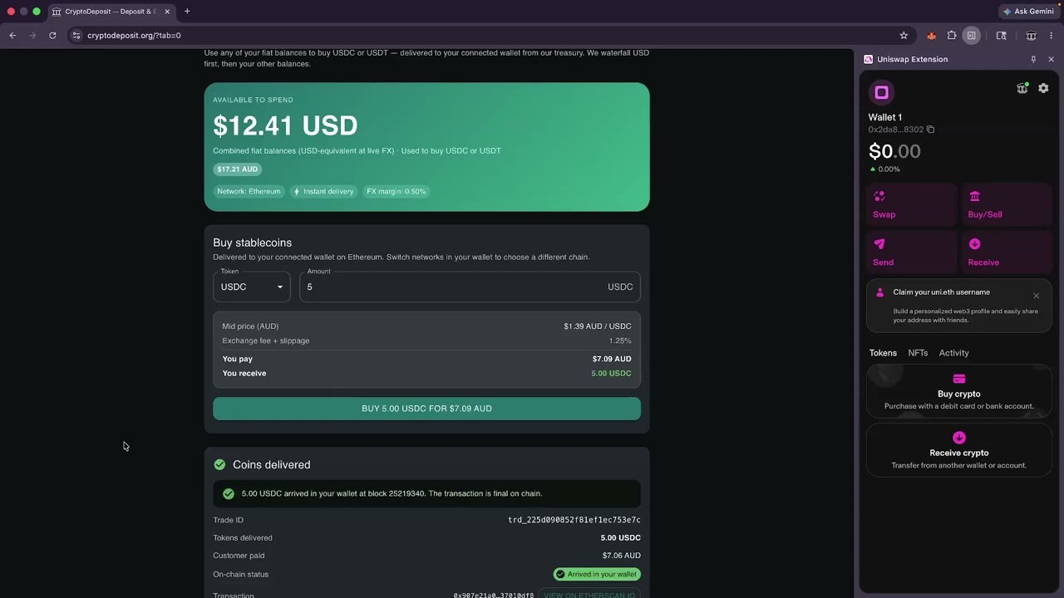Click browser forward arrow
This screenshot has height=598, width=1064.
point(32,36)
